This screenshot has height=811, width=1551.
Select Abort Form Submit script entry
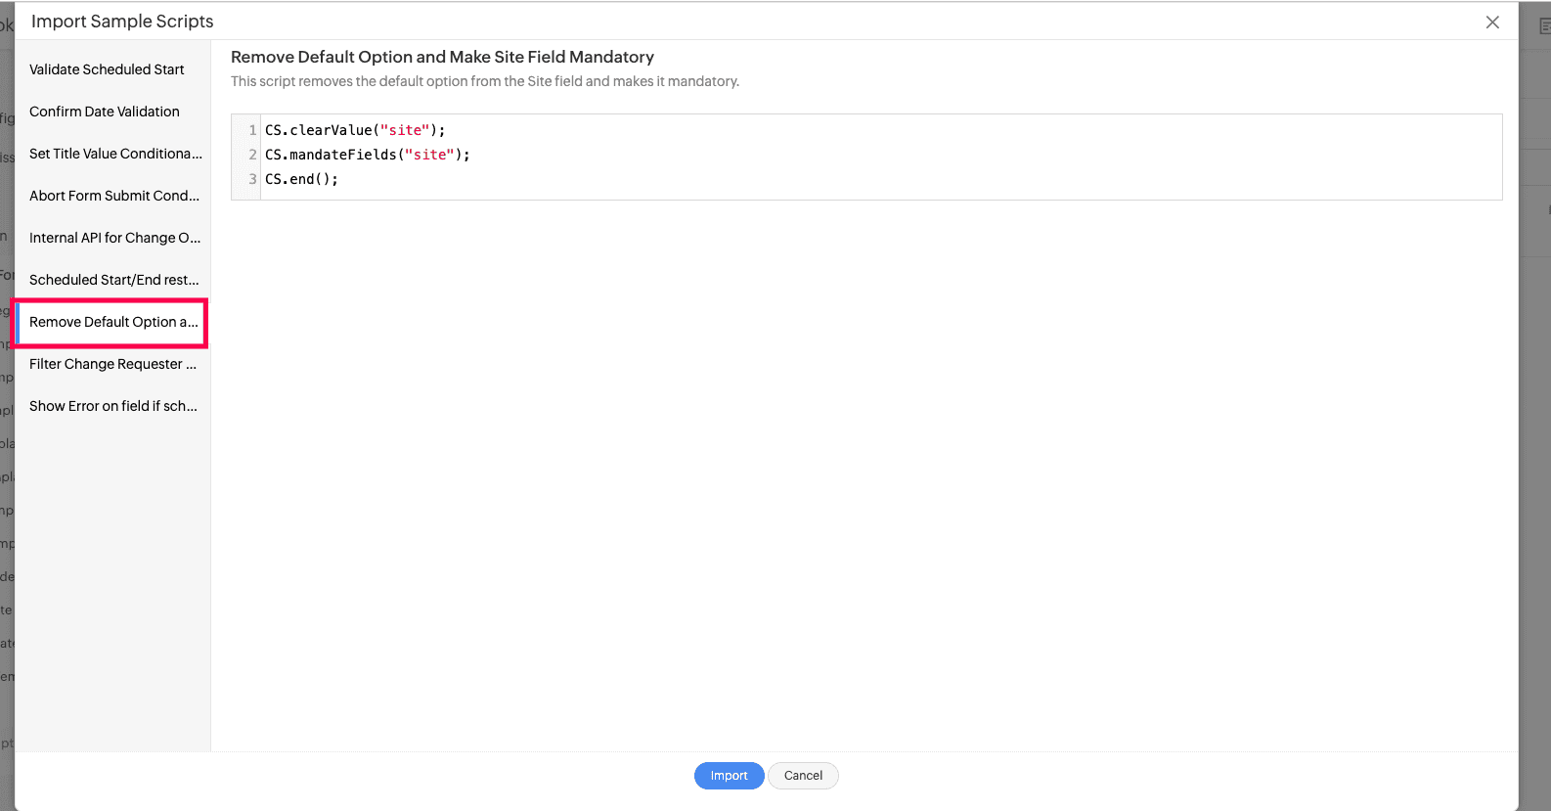[x=114, y=196]
